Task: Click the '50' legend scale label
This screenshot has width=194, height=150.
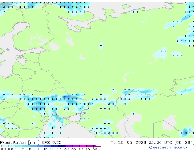Action: 95,149
